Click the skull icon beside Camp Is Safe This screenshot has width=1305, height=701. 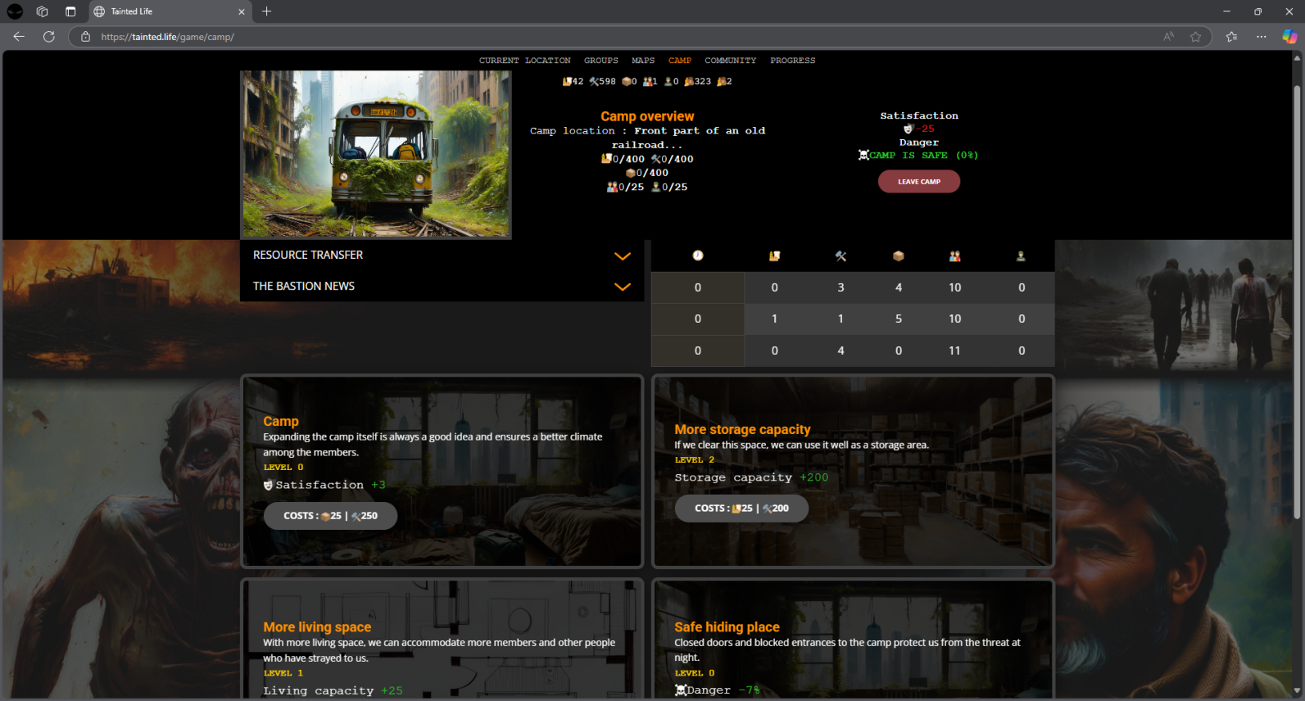863,155
